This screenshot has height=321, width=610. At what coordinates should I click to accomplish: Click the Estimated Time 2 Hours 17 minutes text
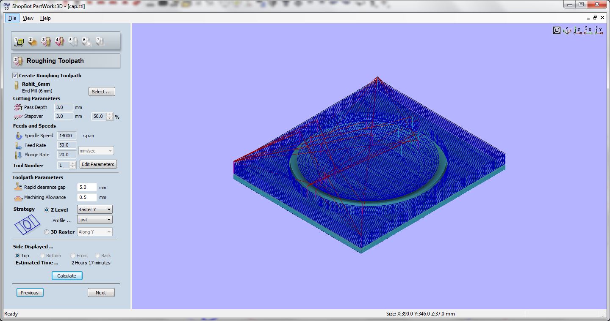(91, 263)
